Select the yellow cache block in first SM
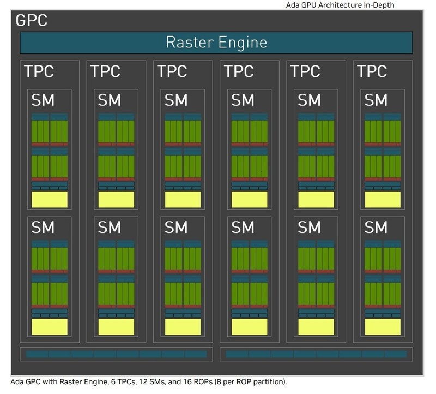The height and width of the screenshot is (394, 436). pos(49,200)
